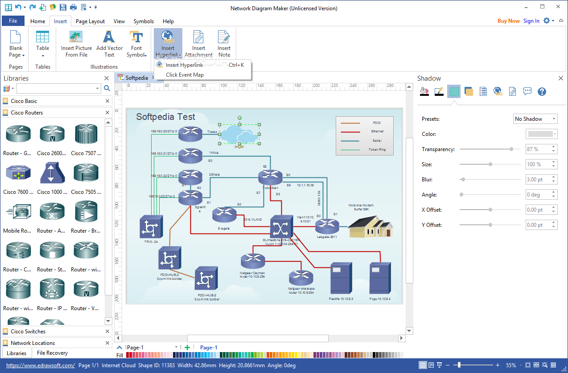Select the blue Page-1 tab

click(x=209, y=348)
